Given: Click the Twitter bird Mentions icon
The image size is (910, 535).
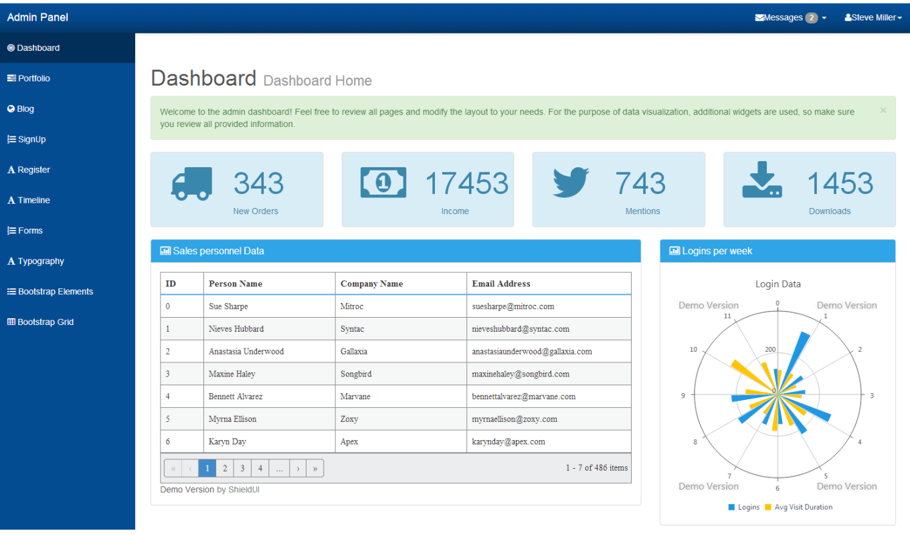Looking at the screenshot, I should pyautogui.click(x=571, y=183).
